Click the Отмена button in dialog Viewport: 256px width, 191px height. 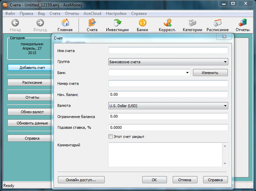click(184, 179)
